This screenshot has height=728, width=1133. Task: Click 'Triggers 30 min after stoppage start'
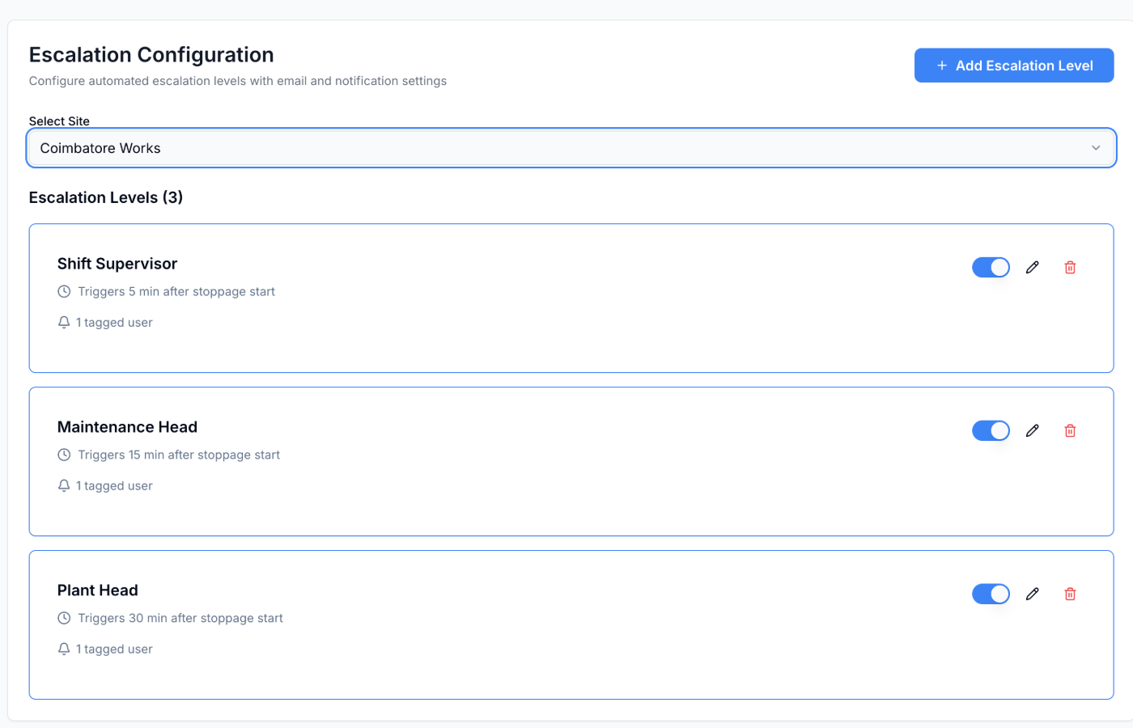180,618
